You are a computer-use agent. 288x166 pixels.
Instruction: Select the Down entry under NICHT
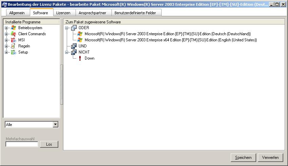[x=89, y=58]
